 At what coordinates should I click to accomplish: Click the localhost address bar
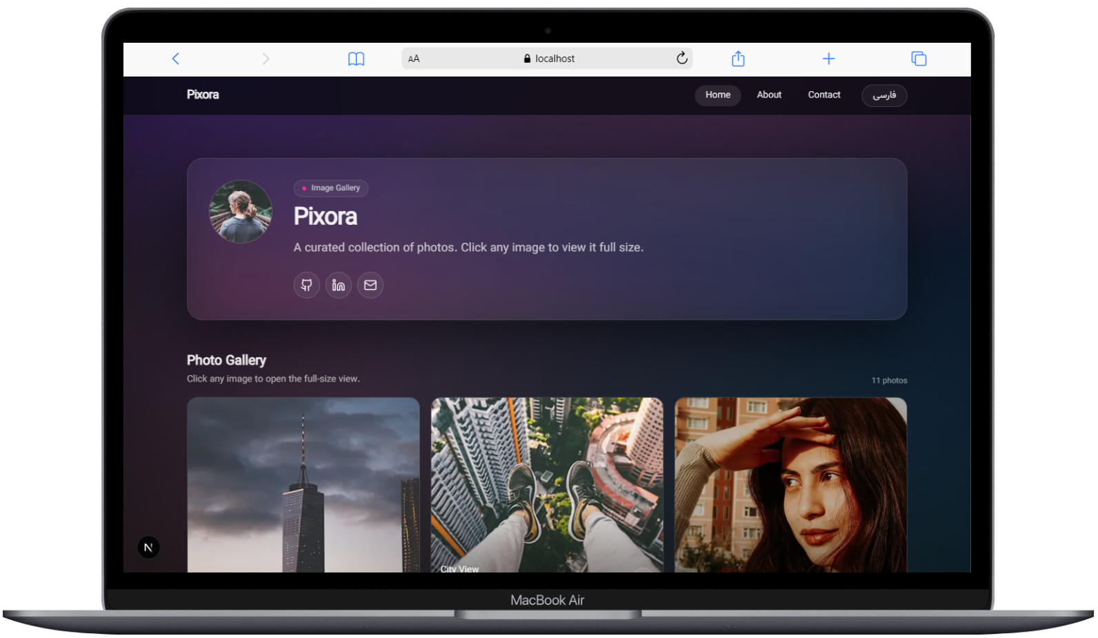(x=547, y=59)
